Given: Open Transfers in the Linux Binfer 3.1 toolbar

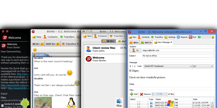Looking at the screenshot, I should pyautogui.click(x=67, y=37).
